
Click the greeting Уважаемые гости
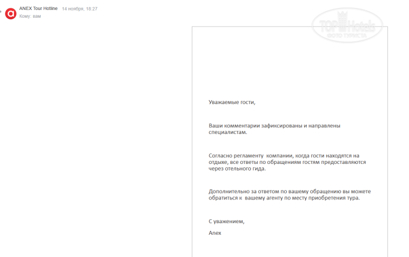pos(232,102)
